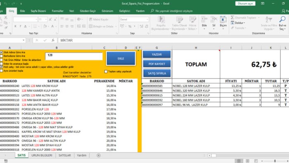Open the Name Box dropdown arrow

click(24, 40)
